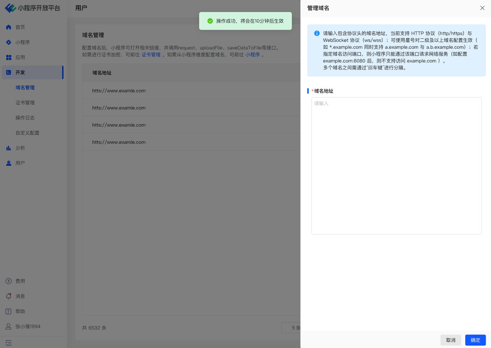Click the home icon in the sidebar

[x=8, y=27]
